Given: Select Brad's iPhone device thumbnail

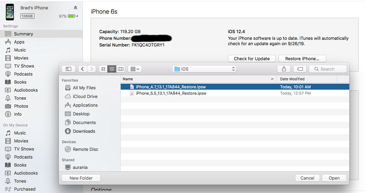Looking at the screenshot, I should 10,12.
